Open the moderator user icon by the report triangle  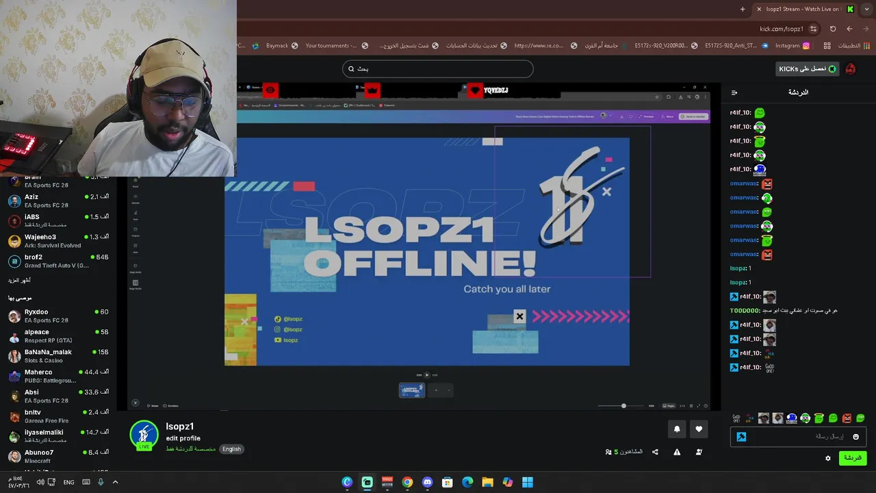(699, 452)
